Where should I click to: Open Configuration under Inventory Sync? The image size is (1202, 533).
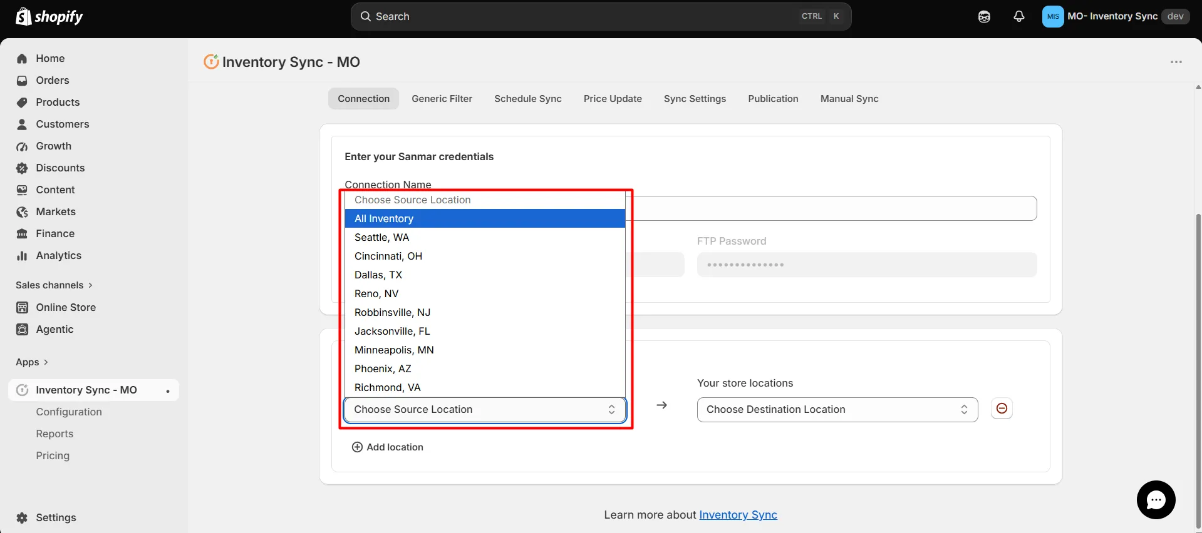69,412
